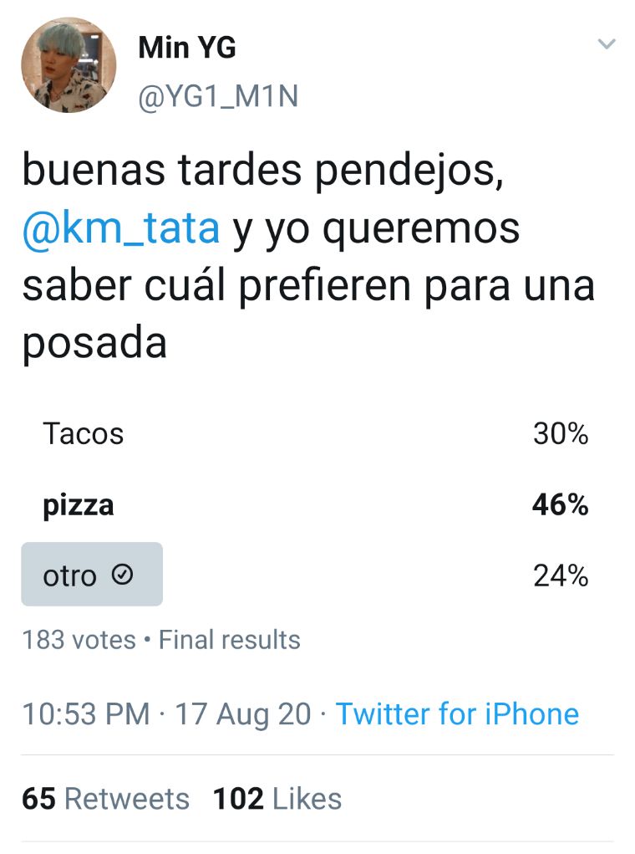Open the 17 Aug 20 date
This screenshot has width=635, height=854.
click(x=242, y=714)
